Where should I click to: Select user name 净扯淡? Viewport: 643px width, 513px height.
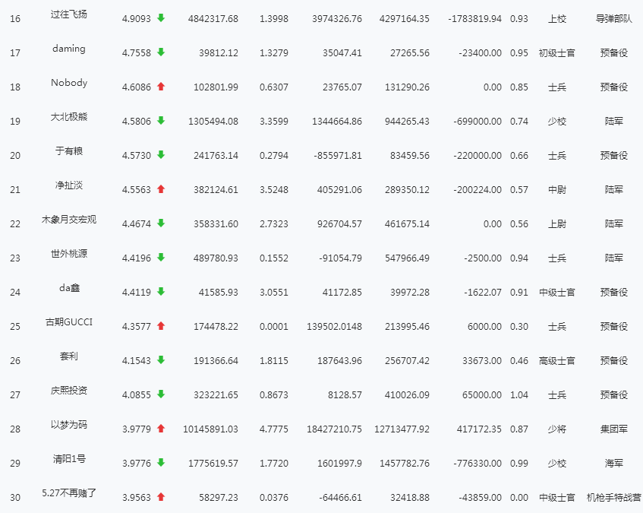69,185
